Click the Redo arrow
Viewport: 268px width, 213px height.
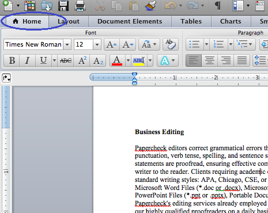[192, 5]
